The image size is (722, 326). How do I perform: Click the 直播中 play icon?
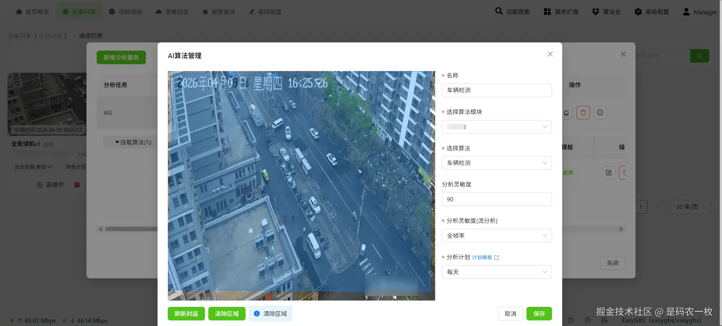pos(40,185)
